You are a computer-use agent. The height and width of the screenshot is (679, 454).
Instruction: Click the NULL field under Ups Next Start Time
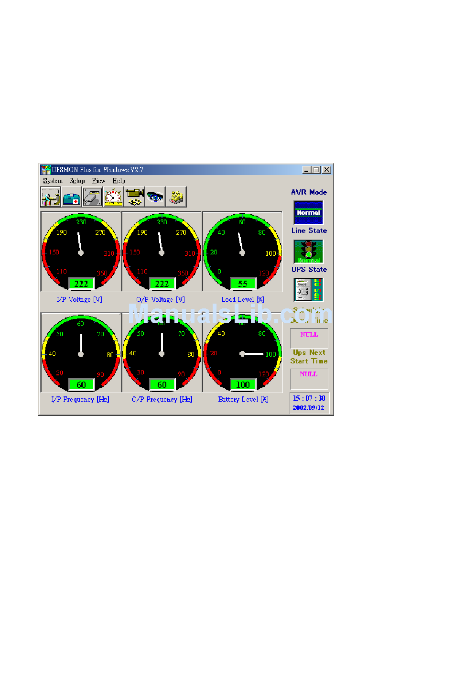[x=309, y=379]
